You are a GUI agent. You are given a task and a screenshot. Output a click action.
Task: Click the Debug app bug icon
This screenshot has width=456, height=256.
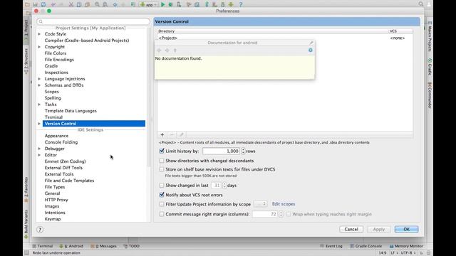(x=171, y=4)
